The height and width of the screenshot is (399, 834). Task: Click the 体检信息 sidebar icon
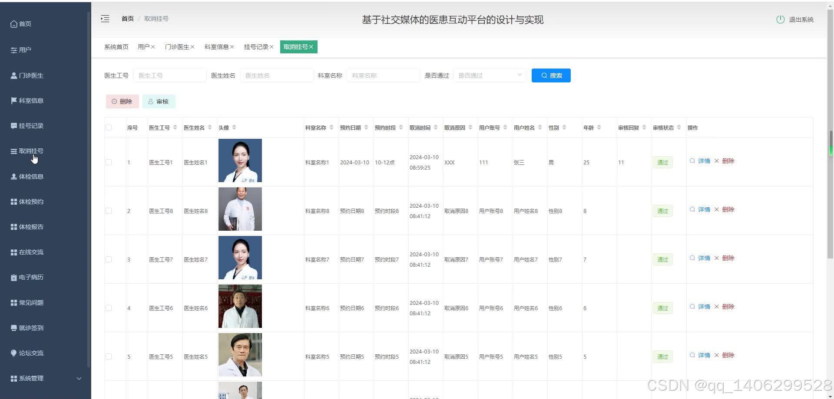coord(14,177)
